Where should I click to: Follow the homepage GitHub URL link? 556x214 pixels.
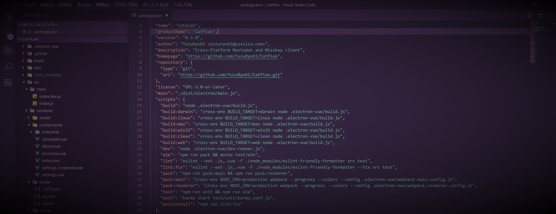coord(233,56)
